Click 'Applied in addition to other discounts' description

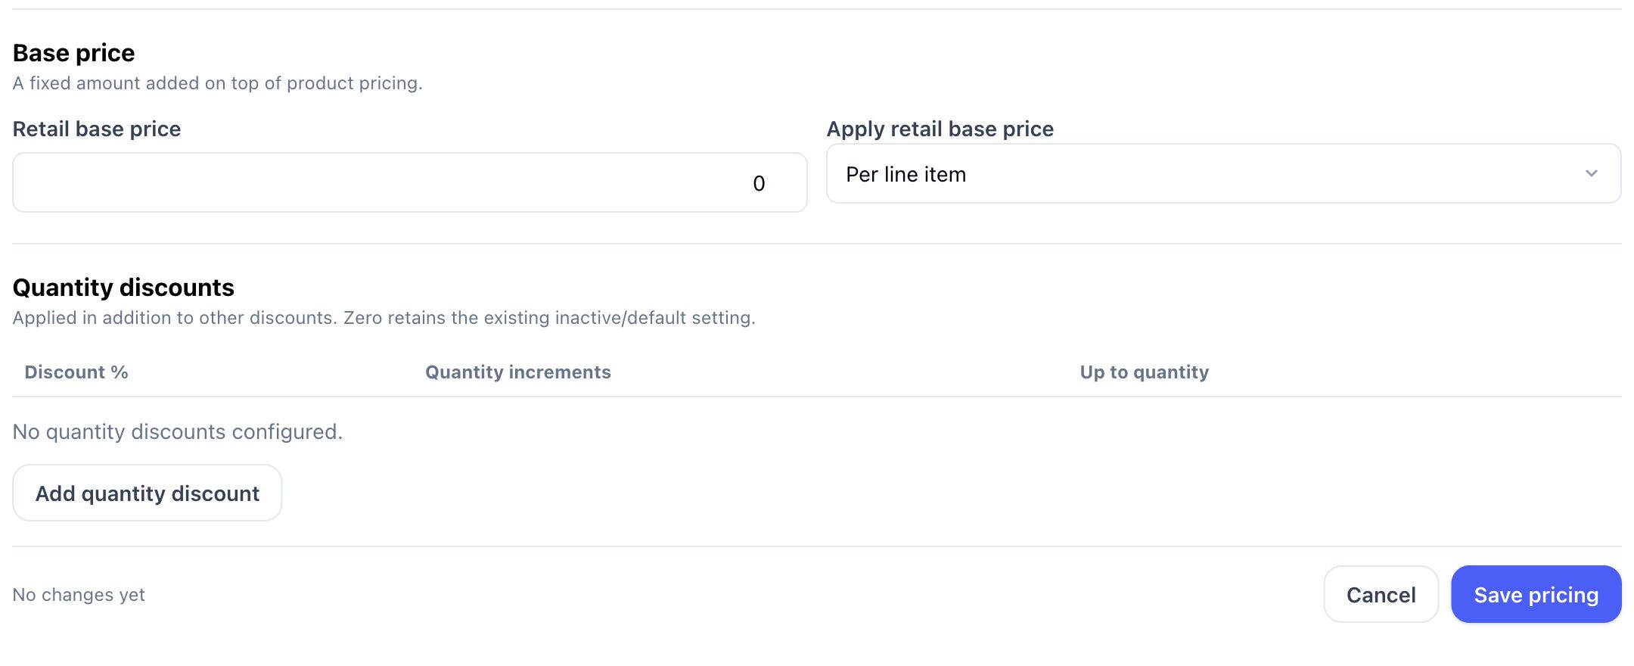[x=384, y=318]
